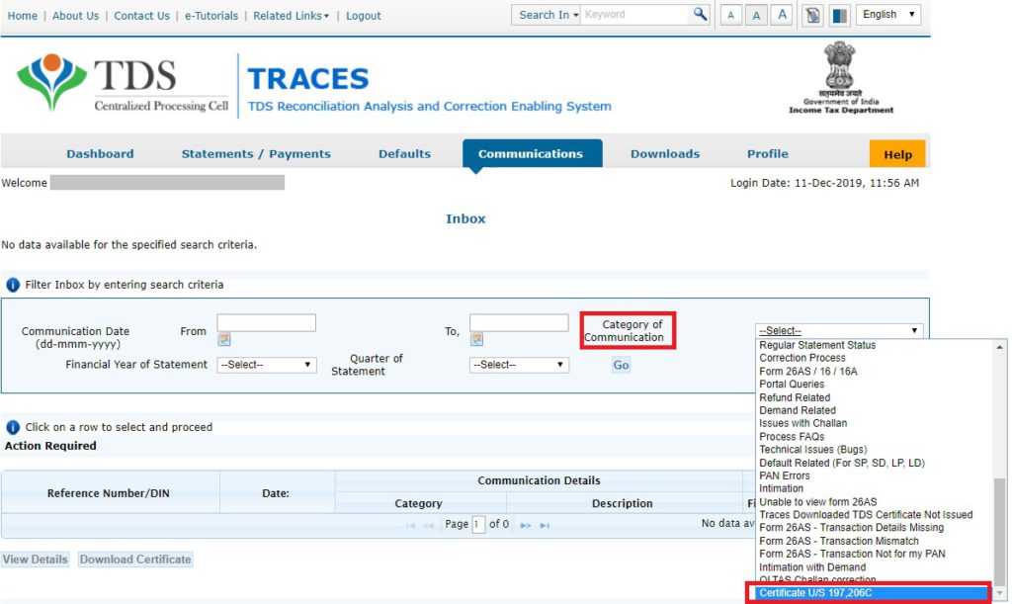
Task: Select the largest font size icon
Action: 781,15
